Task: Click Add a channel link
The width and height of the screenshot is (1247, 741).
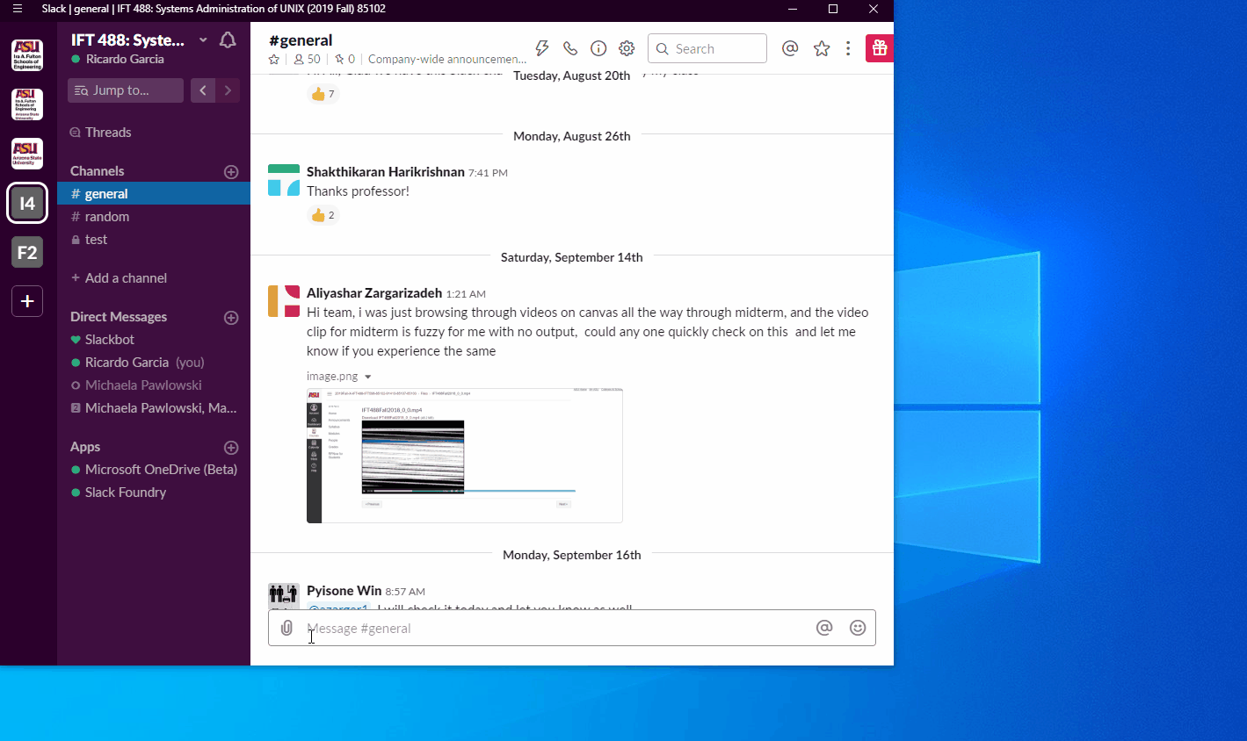Action: click(125, 278)
